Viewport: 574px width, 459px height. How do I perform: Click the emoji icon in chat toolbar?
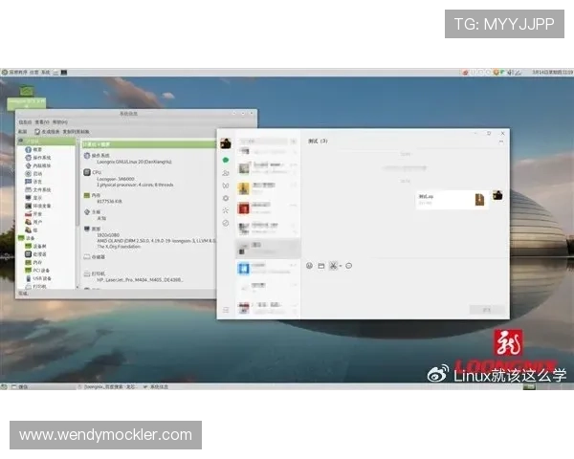coord(309,265)
